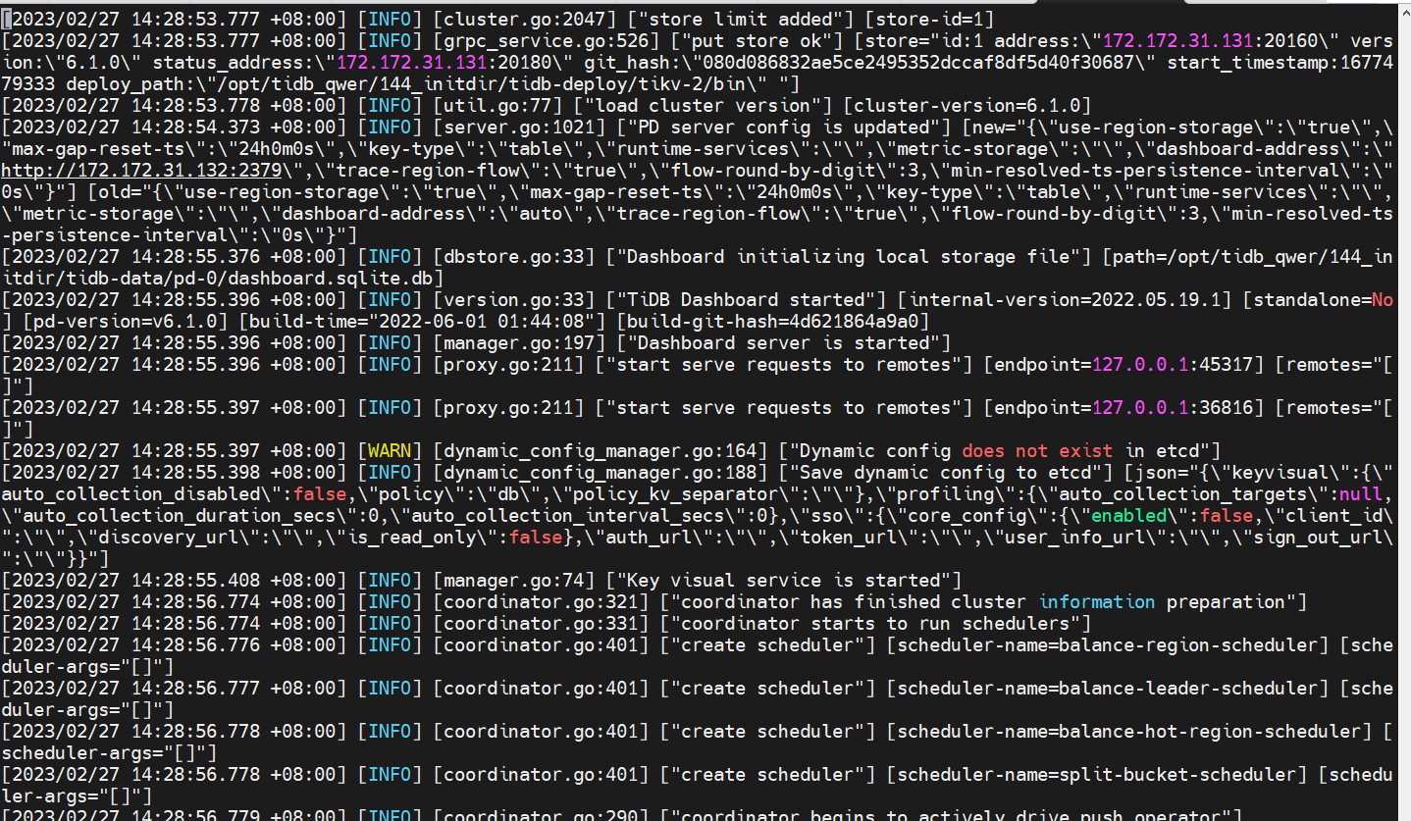Click the [coordinator.go:331] source reference
The image size is (1411, 821).
[x=541, y=624]
